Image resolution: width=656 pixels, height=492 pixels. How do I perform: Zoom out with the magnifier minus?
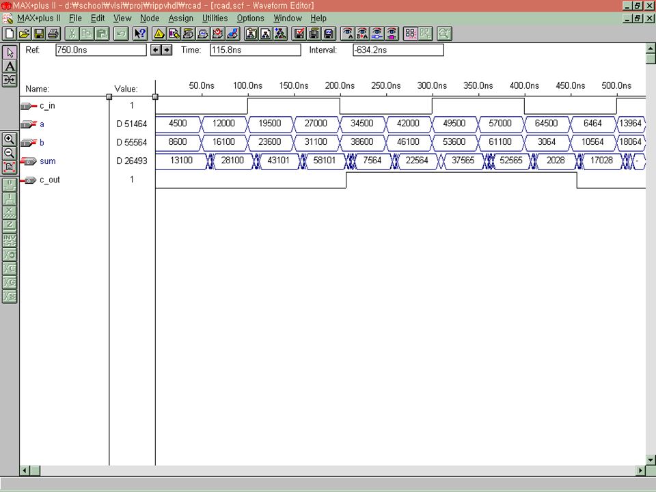click(x=9, y=152)
